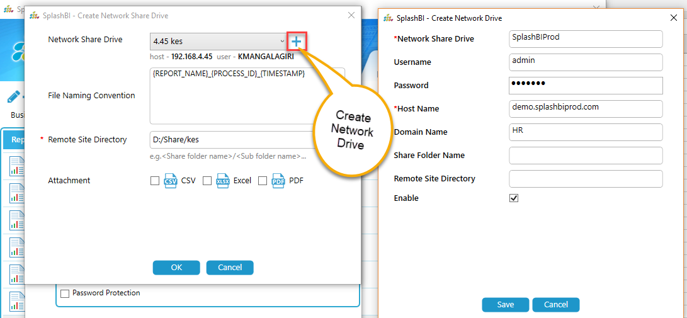
Task: Click the PDF file format icon
Action: point(278,181)
